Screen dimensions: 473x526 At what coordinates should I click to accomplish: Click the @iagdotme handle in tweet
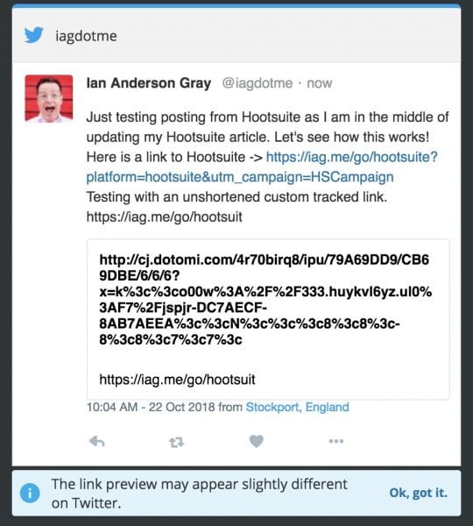pyautogui.click(x=258, y=83)
